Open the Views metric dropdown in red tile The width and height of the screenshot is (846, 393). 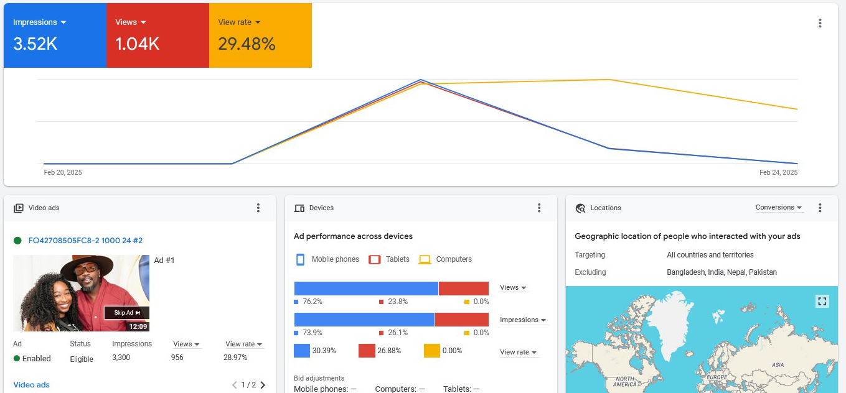(x=131, y=22)
